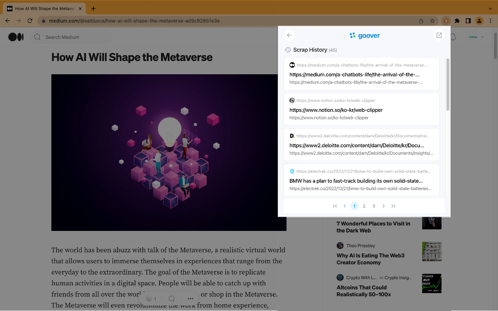The height and width of the screenshot is (311, 498).
Task: Expand the tab search dropdown chevron
Action: [490, 9]
